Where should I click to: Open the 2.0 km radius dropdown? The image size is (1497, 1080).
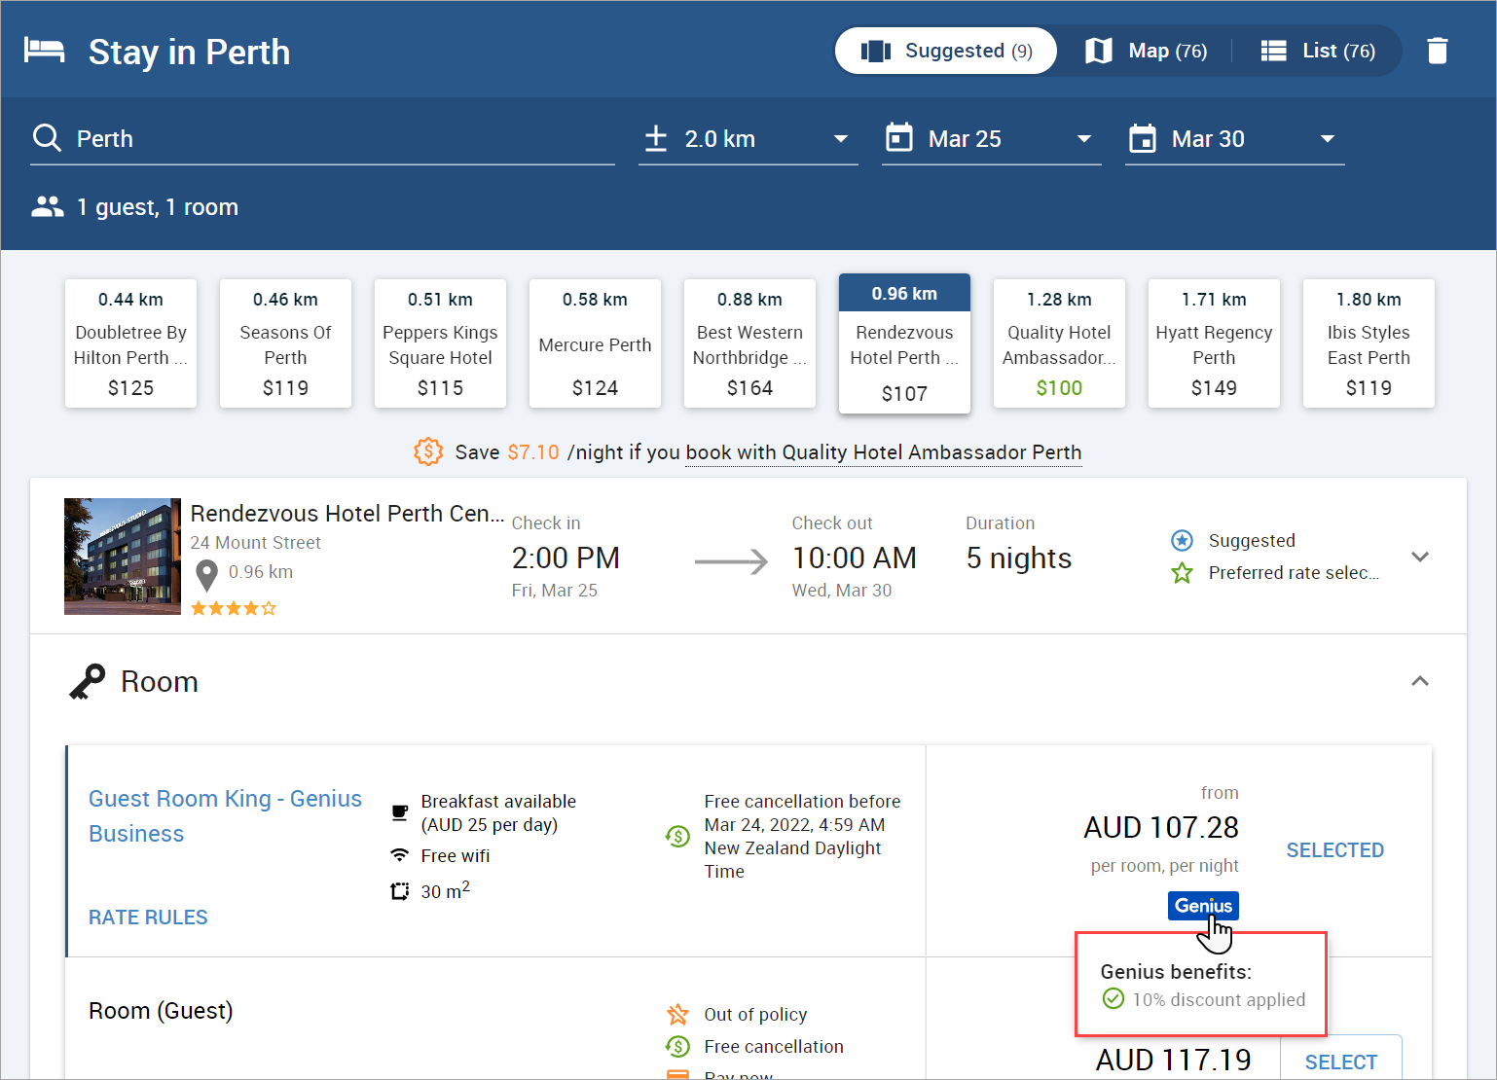(x=748, y=138)
